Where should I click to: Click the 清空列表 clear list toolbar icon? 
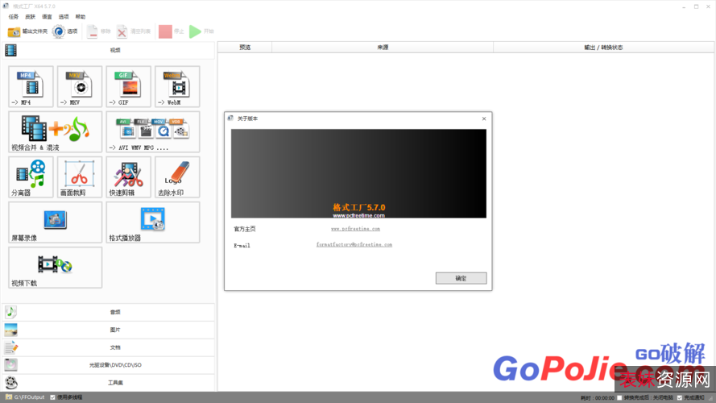click(122, 31)
